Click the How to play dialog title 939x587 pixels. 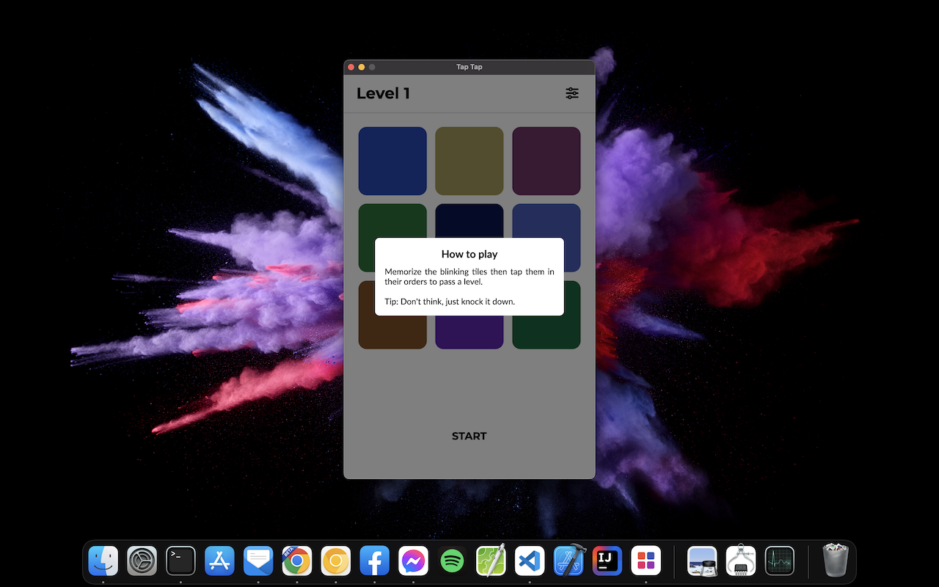(x=469, y=254)
